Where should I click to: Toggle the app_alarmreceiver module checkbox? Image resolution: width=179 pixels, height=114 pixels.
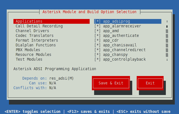97,26
